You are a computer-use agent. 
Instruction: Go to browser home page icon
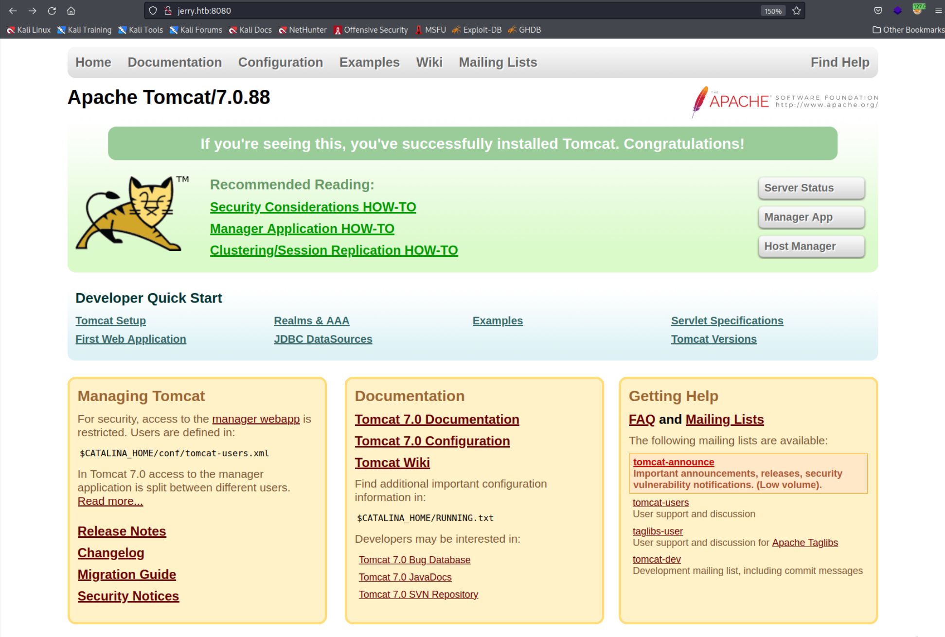pos(71,11)
